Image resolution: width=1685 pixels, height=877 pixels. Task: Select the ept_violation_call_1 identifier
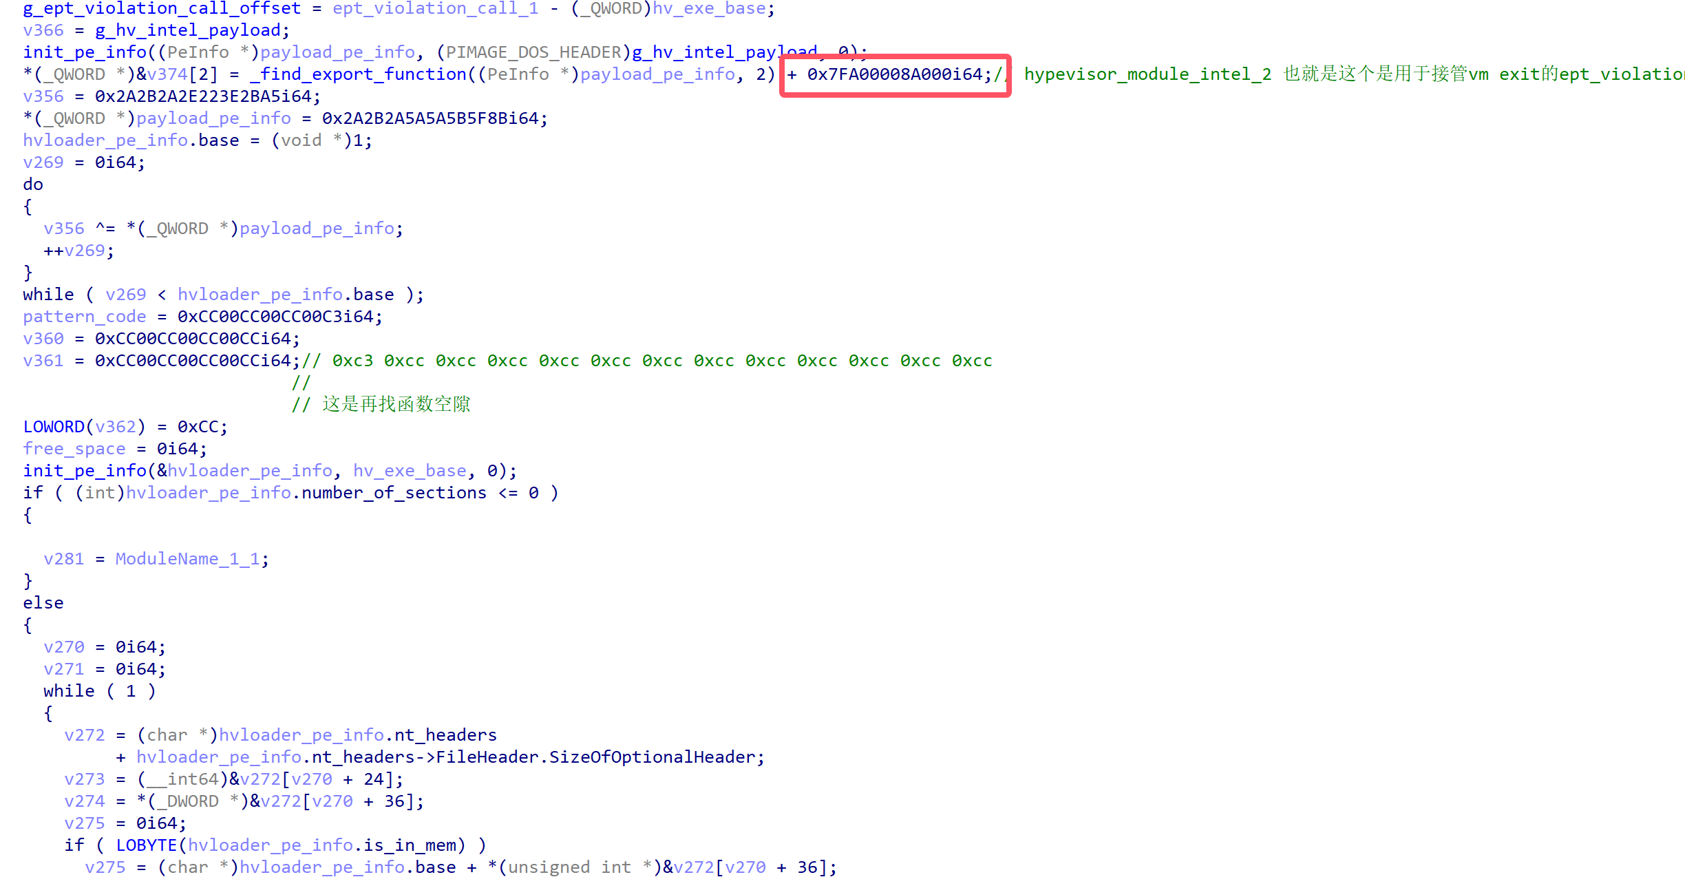436,8
